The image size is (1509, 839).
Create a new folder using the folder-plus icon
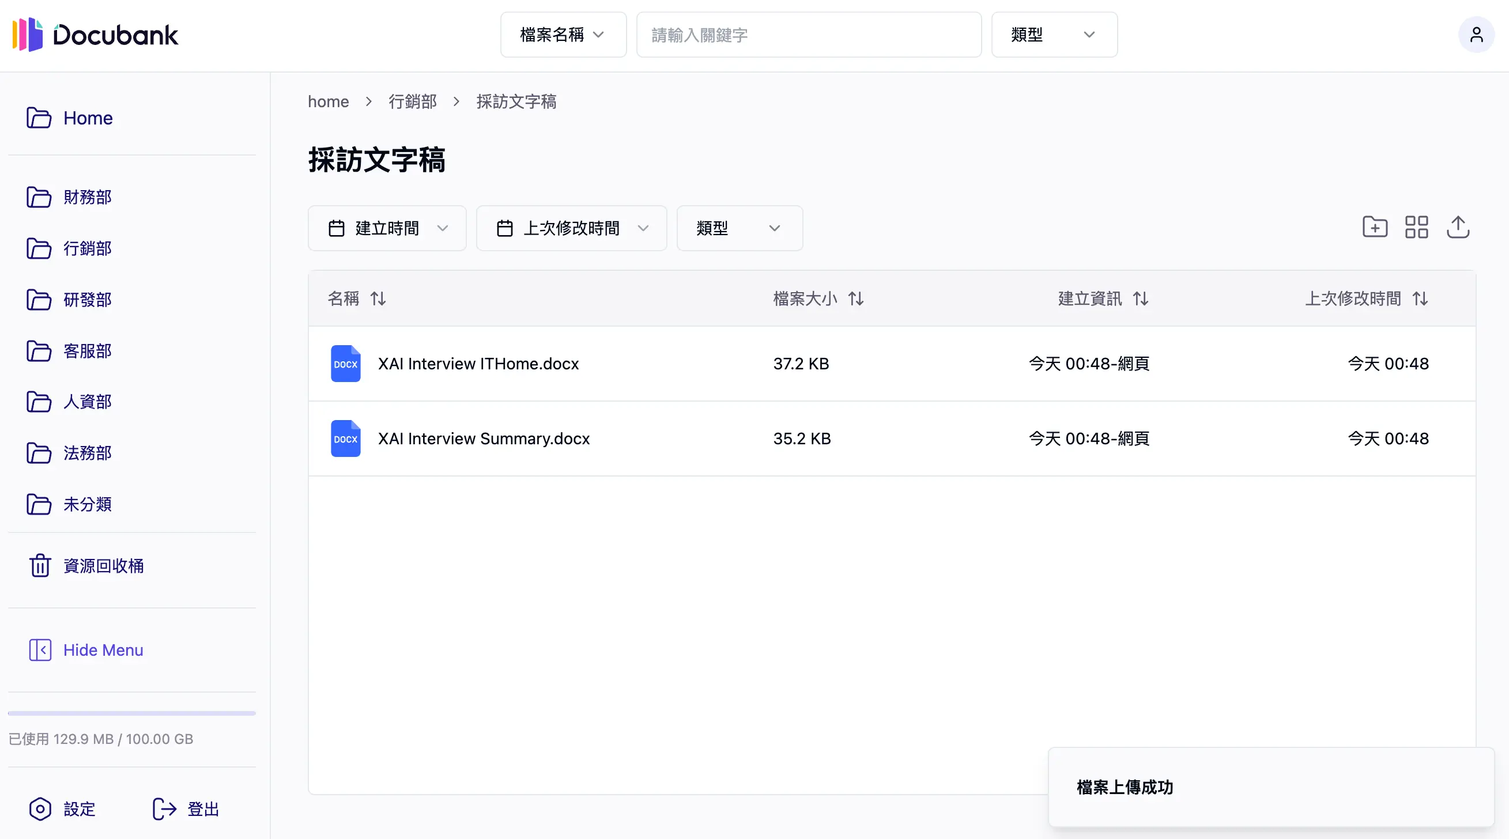click(x=1375, y=227)
